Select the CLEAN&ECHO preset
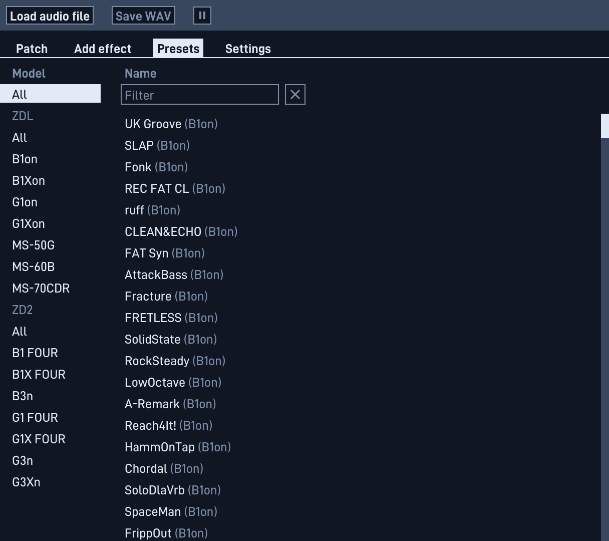This screenshot has width=609, height=541. (x=181, y=231)
